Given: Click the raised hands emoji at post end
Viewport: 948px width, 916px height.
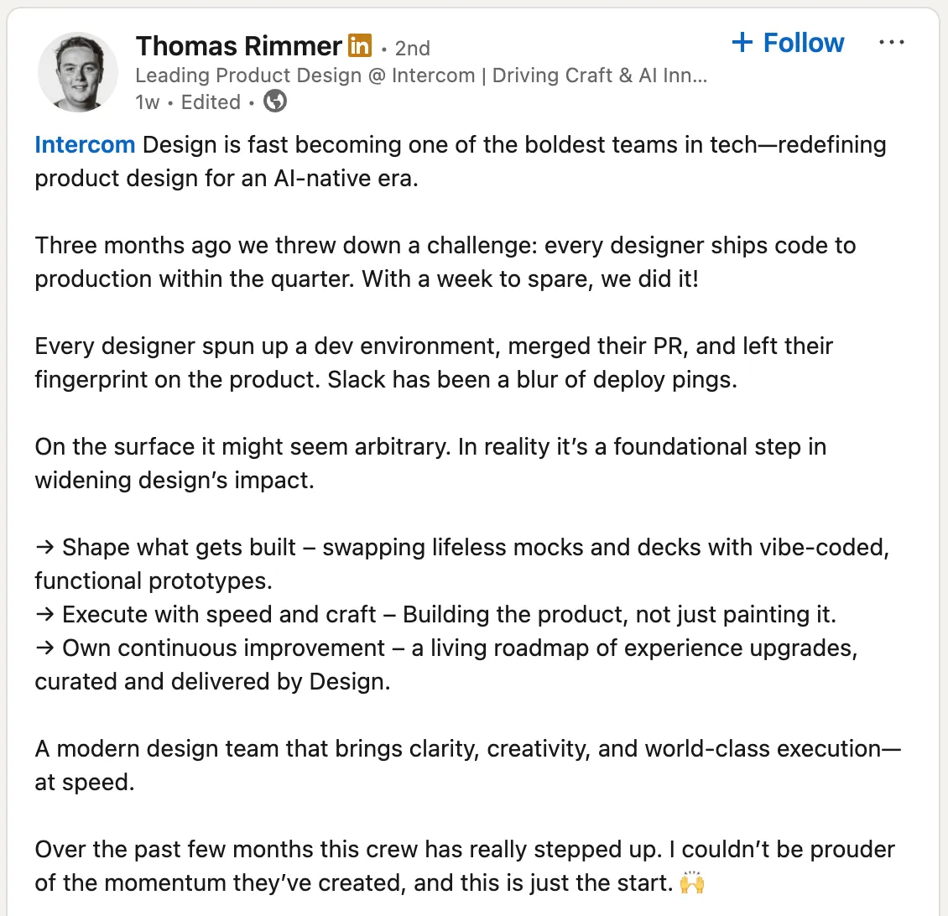Looking at the screenshot, I should [x=692, y=882].
